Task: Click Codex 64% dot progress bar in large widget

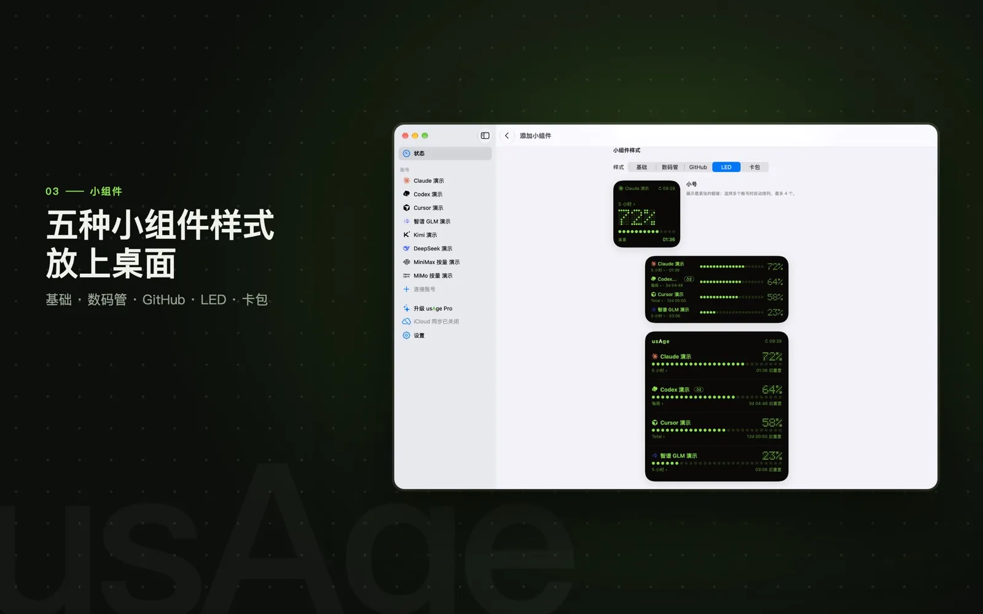Action: 716,397
